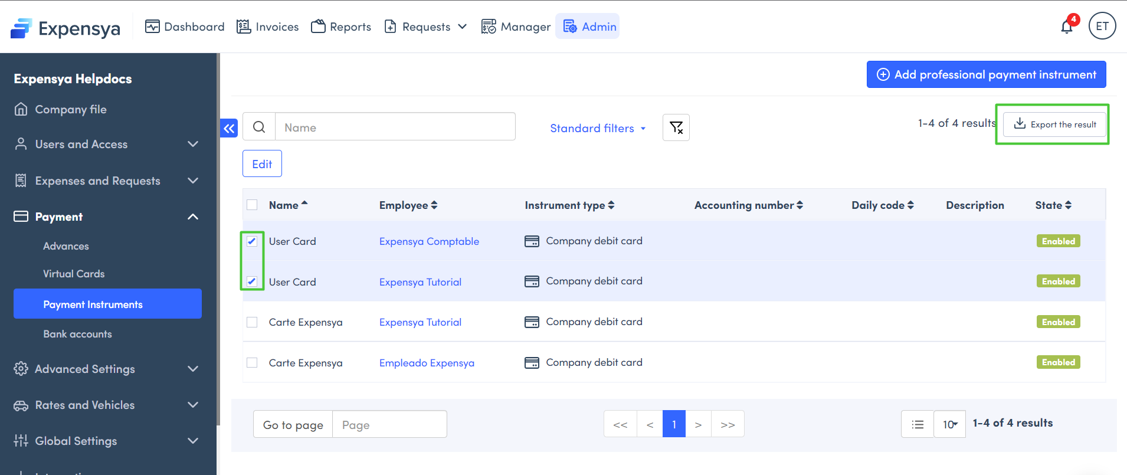Click Export the result button
This screenshot has width=1127, height=475.
(x=1054, y=125)
